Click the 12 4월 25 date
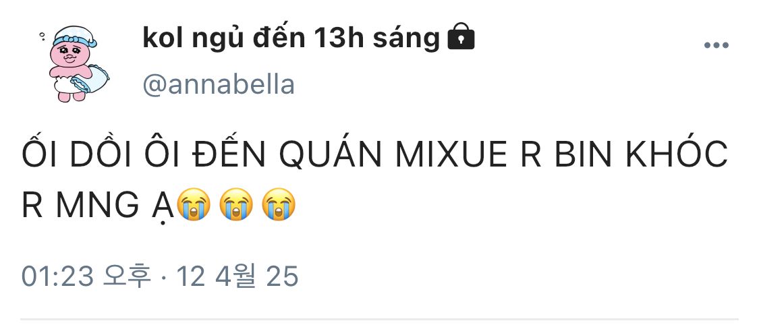This screenshot has width=759, height=325. tap(237, 276)
